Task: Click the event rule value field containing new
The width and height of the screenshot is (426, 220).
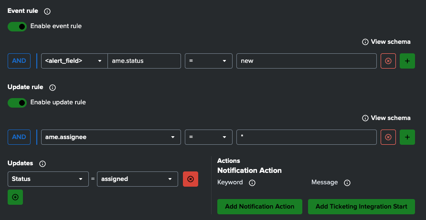Action: pos(306,61)
